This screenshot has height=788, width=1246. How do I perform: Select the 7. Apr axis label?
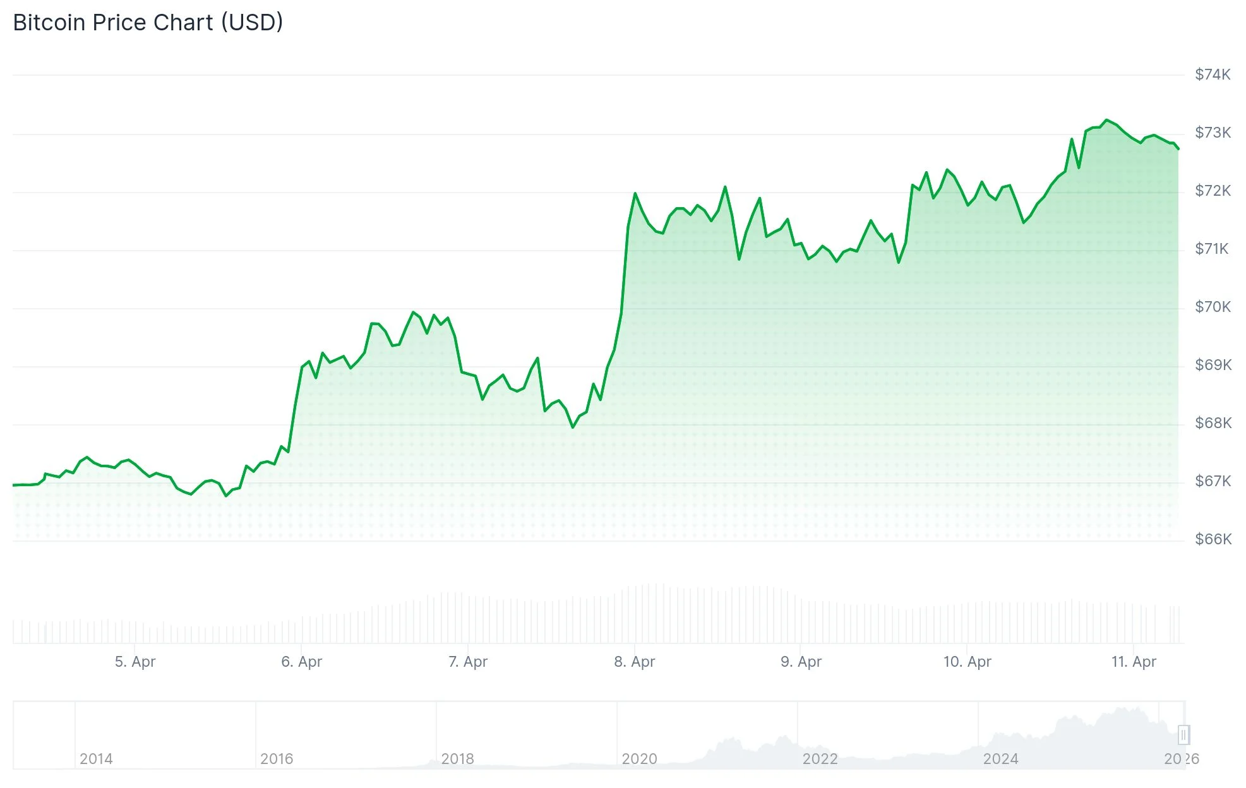point(468,662)
